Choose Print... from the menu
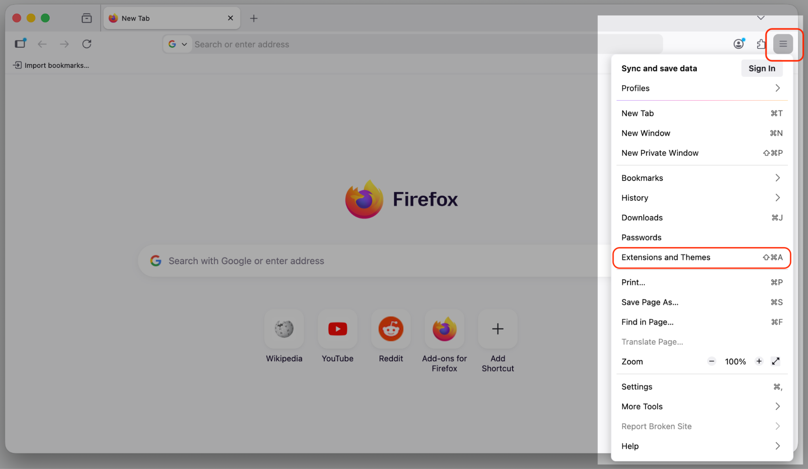The height and width of the screenshot is (469, 808). [702, 282]
